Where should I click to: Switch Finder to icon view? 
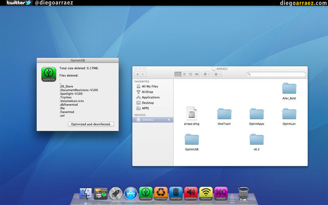point(178,74)
